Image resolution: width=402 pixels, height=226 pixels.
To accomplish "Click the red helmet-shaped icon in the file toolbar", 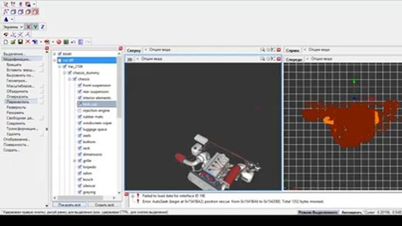I will tap(46, 42).
